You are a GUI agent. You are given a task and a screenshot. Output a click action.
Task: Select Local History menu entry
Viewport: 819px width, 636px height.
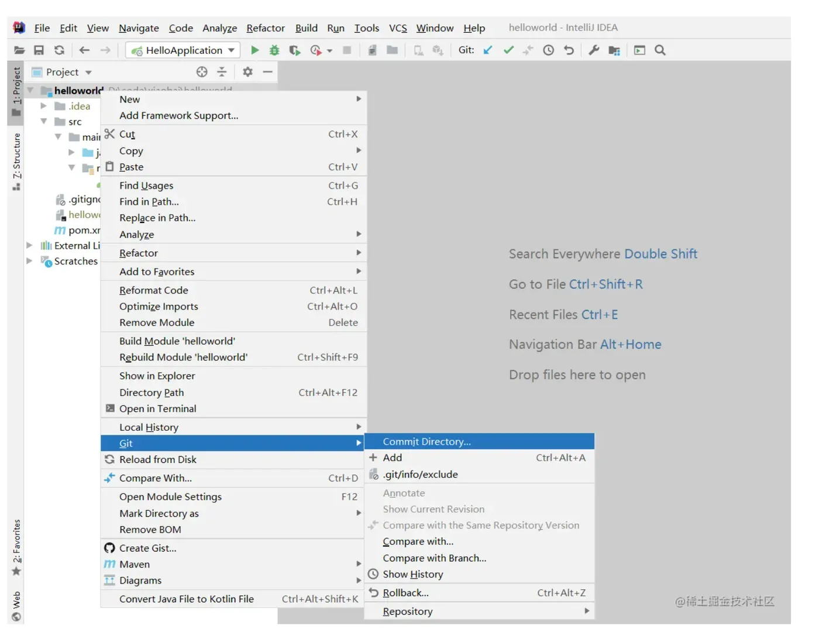[233, 427]
